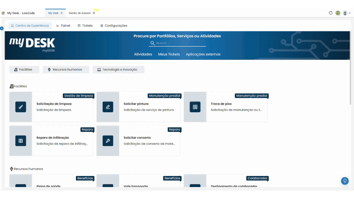Expand the left sidebar arrow
The image size is (354, 199).
point(2,28)
